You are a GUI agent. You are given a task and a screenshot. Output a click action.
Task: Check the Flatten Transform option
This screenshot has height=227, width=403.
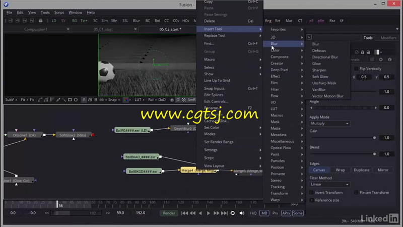click(x=356, y=192)
